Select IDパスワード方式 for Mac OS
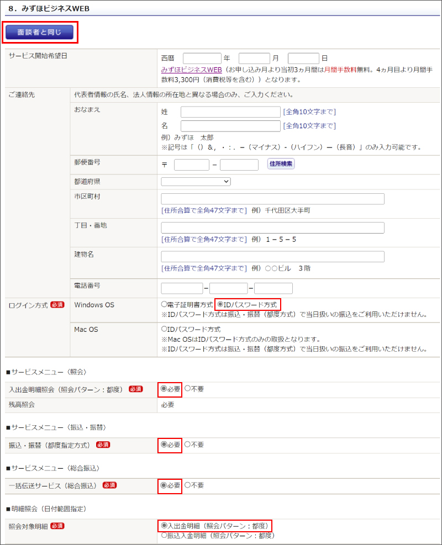Screen dimensions: 442x545 coord(164,329)
